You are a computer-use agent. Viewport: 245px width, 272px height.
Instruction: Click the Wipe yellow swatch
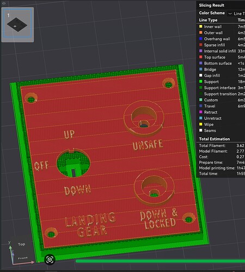tap(200, 124)
